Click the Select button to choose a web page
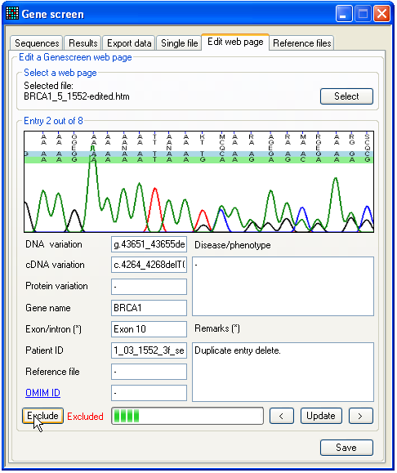This screenshot has width=397, height=473. tap(346, 96)
